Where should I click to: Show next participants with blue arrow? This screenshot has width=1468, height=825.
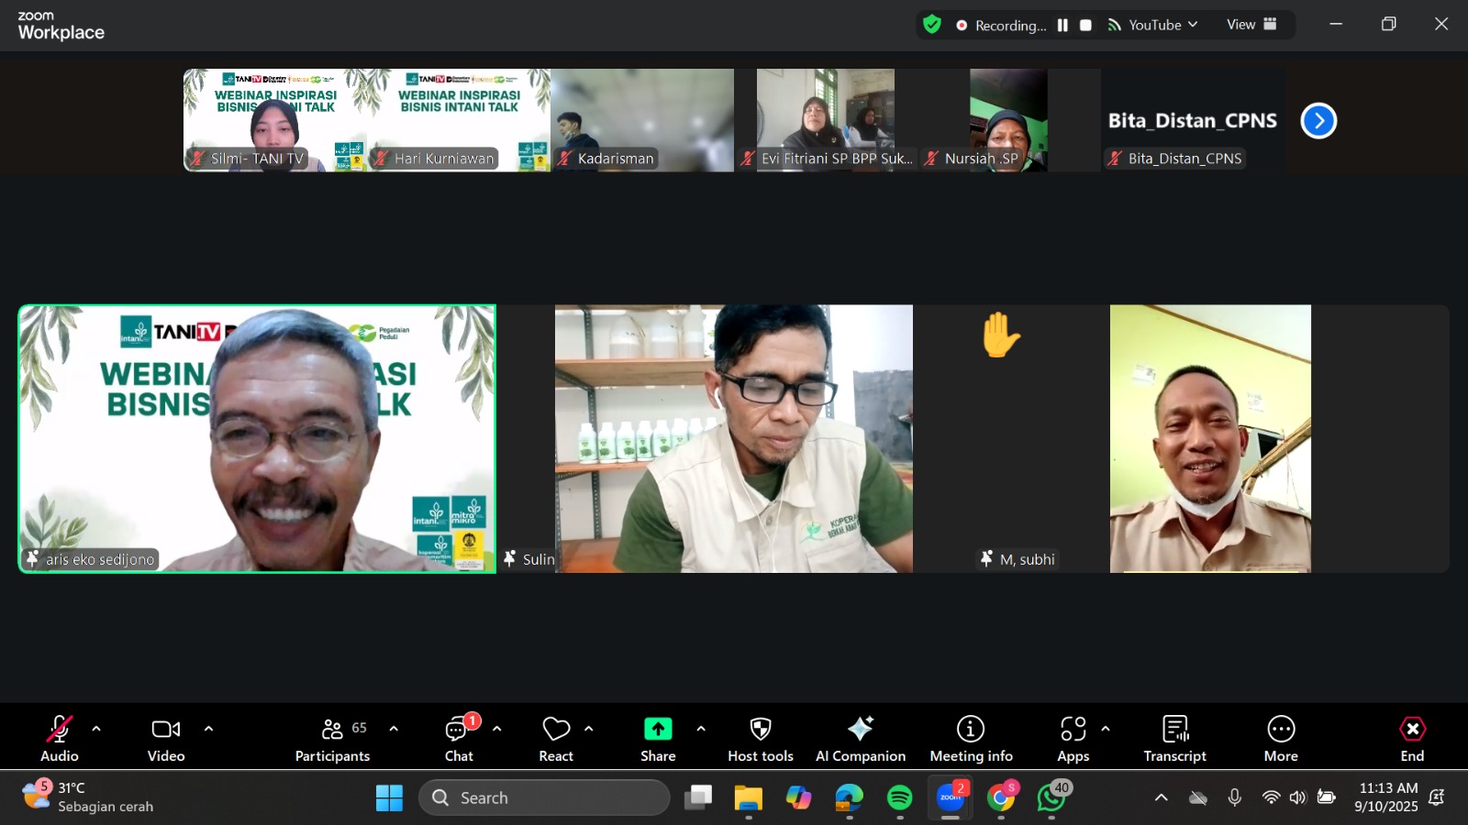point(1318,121)
